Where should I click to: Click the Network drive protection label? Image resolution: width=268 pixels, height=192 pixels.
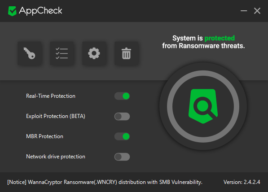(x=56, y=157)
